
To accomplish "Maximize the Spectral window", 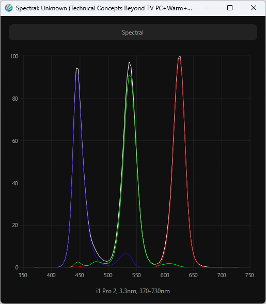I will point(230,8).
